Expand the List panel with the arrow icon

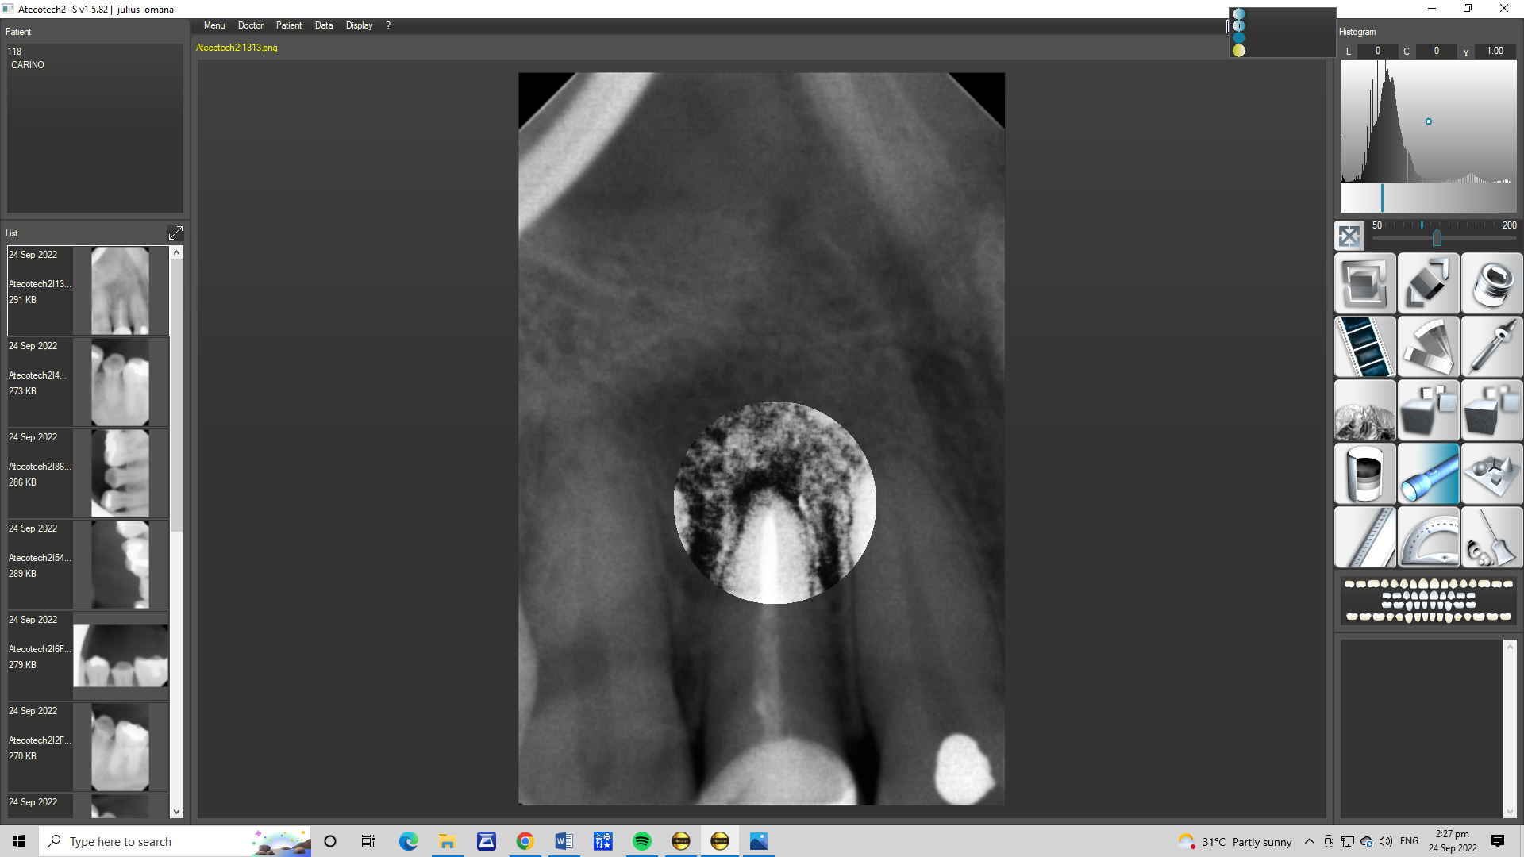pyautogui.click(x=175, y=233)
